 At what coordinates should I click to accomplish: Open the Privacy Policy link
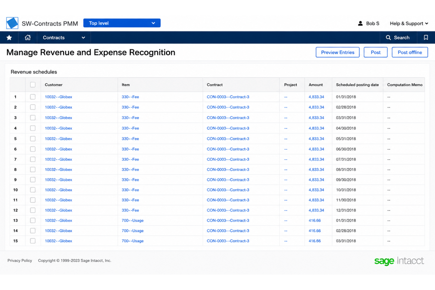coord(20,261)
